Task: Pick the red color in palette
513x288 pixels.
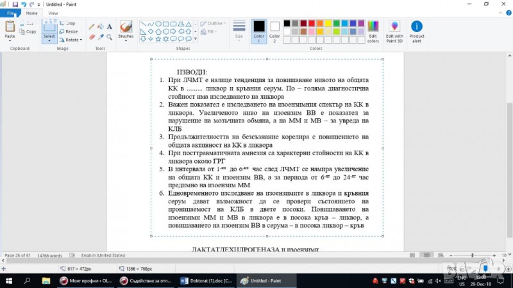Action: [312, 23]
